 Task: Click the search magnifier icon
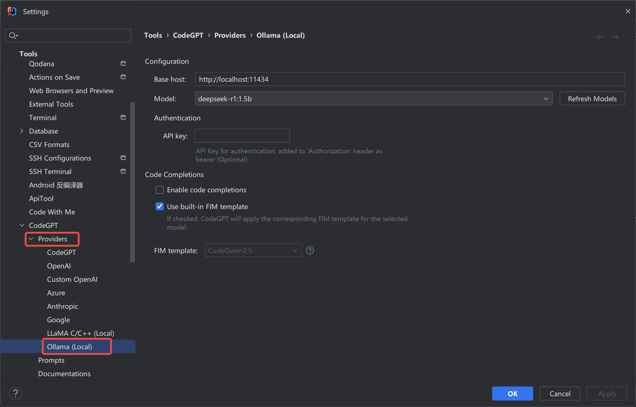13,36
